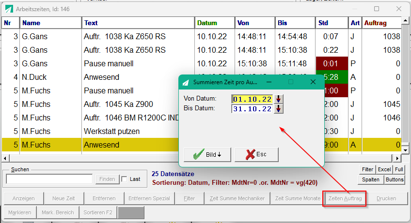Click the Anzeigen button
The image size is (411, 223).
tap(24, 198)
